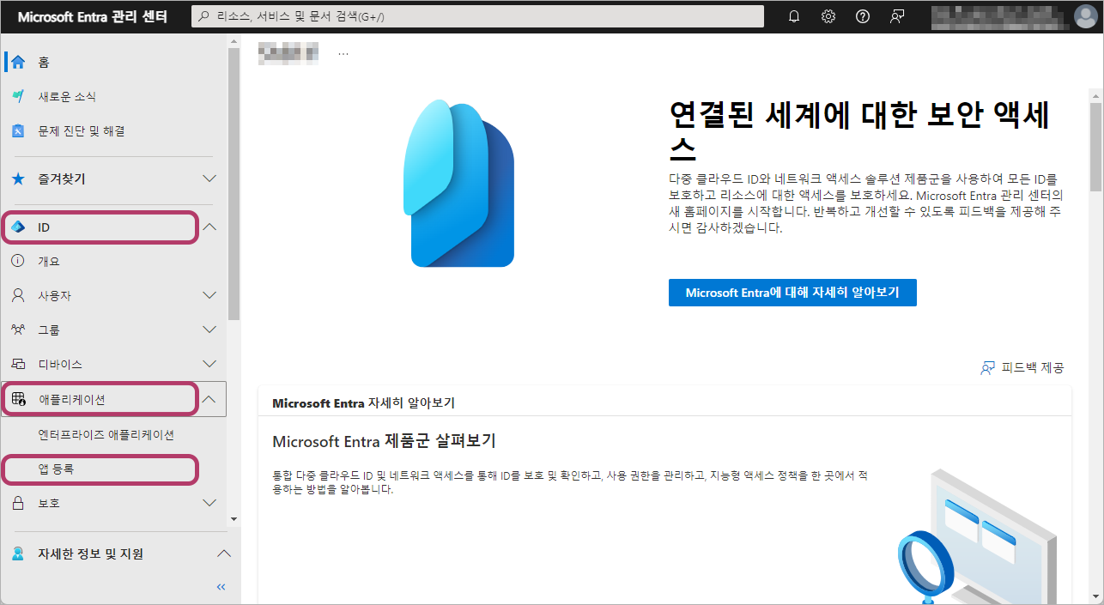
Task: Click the 디바이스 devices icon
Action: click(18, 364)
